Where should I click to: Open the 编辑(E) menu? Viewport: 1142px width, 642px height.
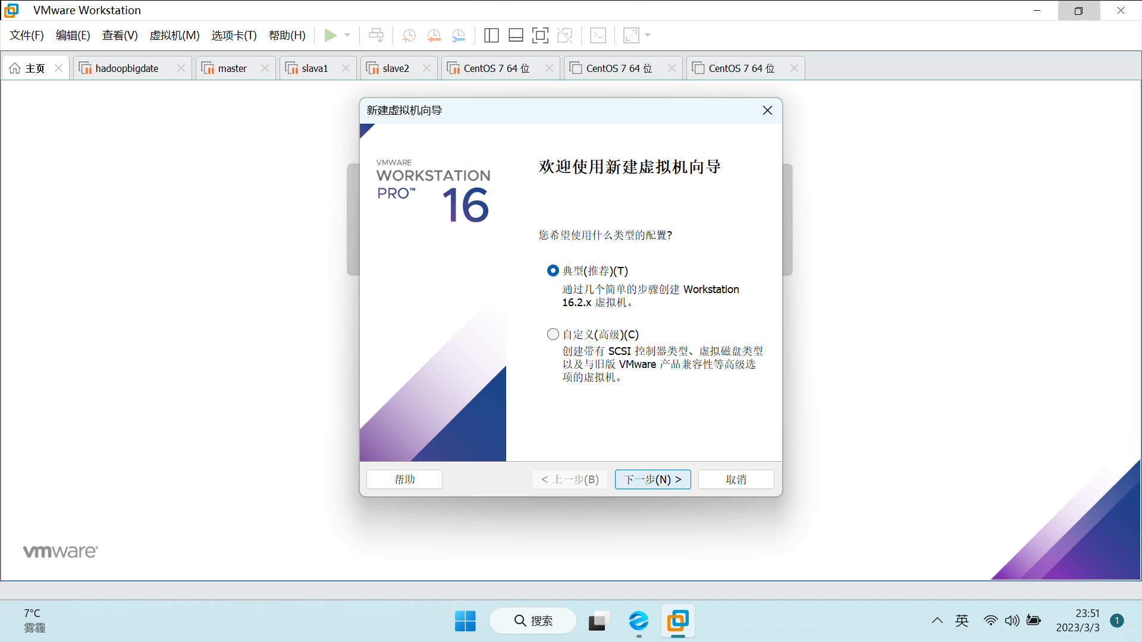coord(73,36)
